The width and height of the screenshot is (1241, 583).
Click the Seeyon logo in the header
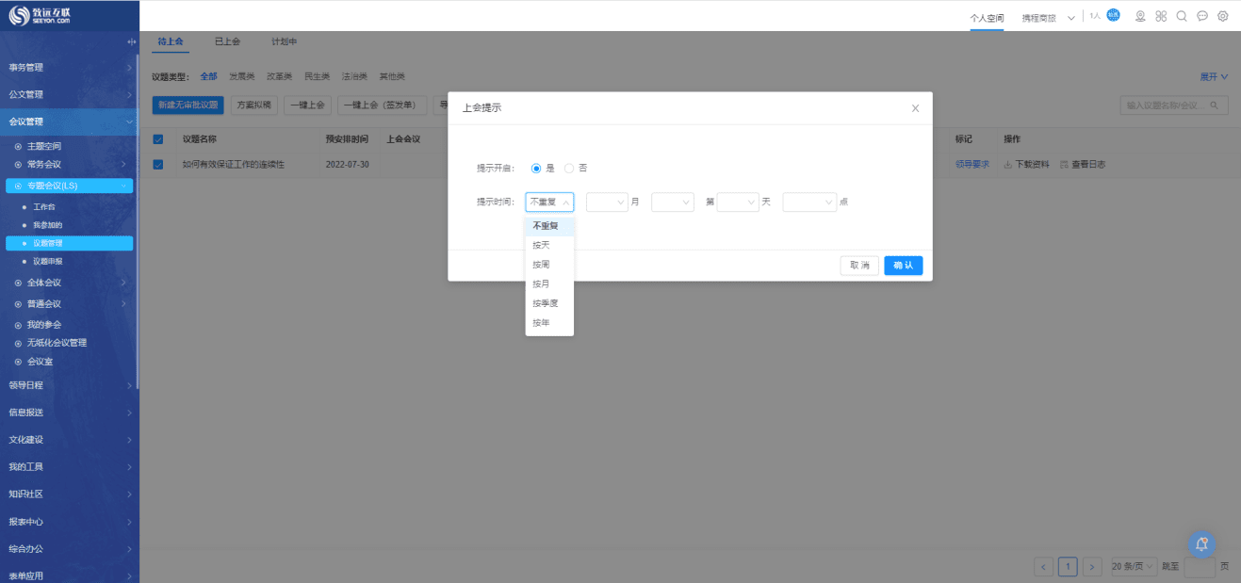click(x=39, y=15)
